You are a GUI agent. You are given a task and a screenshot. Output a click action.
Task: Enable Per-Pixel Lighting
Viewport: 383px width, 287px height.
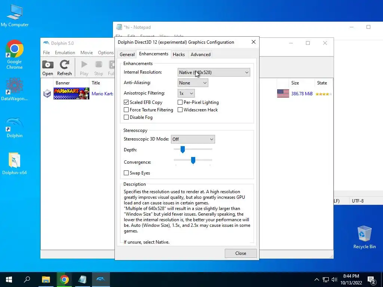(180, 102)
